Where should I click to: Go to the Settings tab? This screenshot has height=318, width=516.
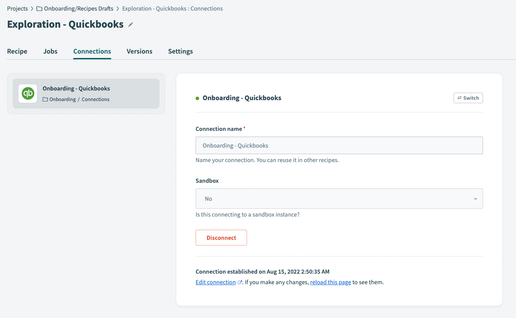click(180, 51)
